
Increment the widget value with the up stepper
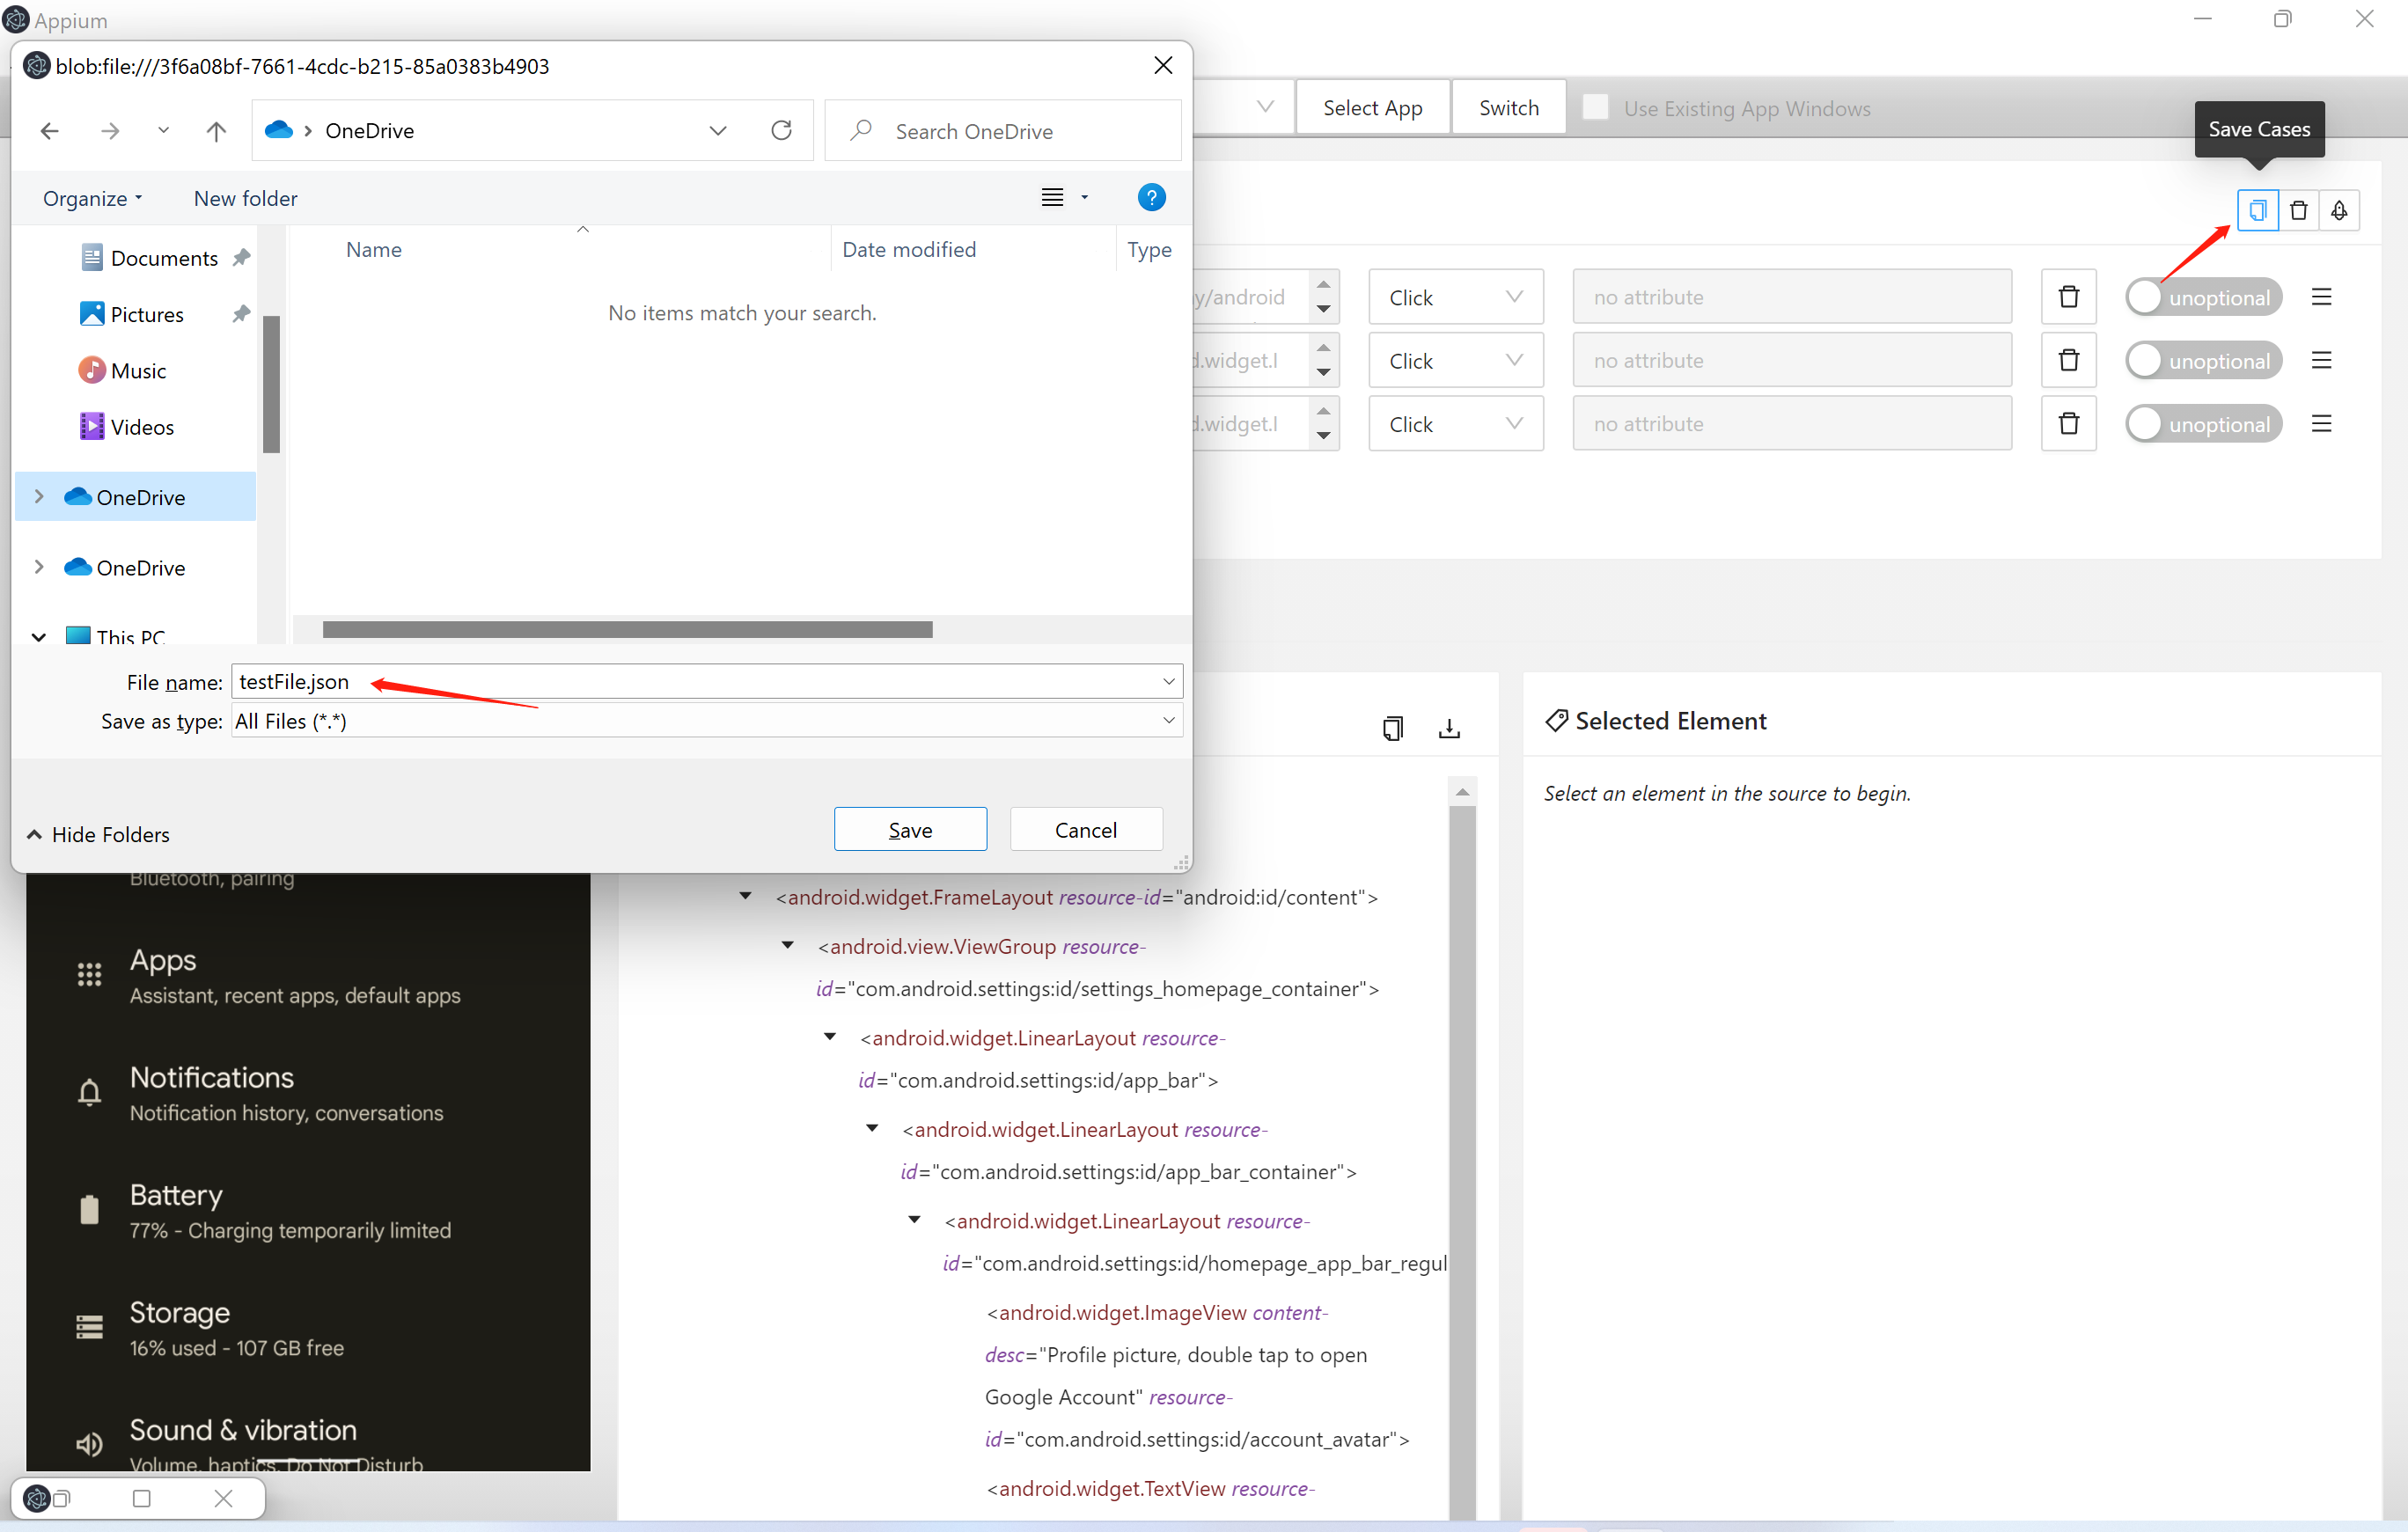(x=1324, y=284)
